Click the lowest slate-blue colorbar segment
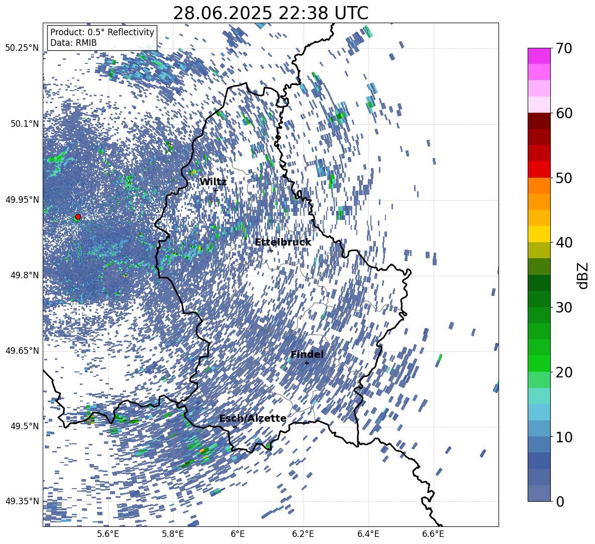The height and width of the screenshot is (544, 595). pos(539,493)
